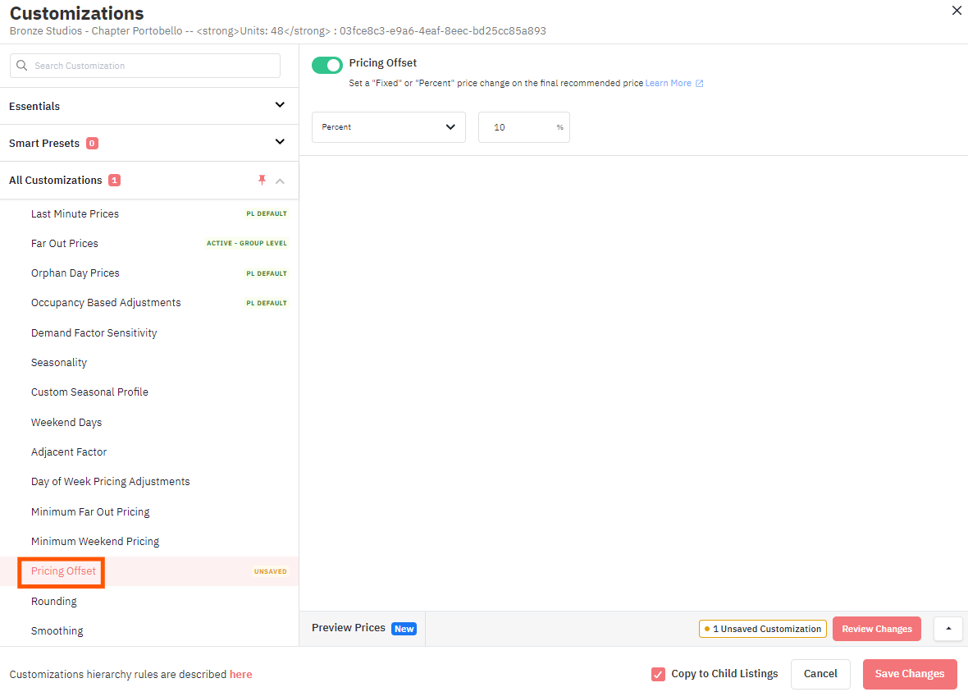The image size is (968, 692).
Task: Click PL DEFAULT tag on Orphan Day Prices
Action: pyautogui.click(x=267, y=273)
